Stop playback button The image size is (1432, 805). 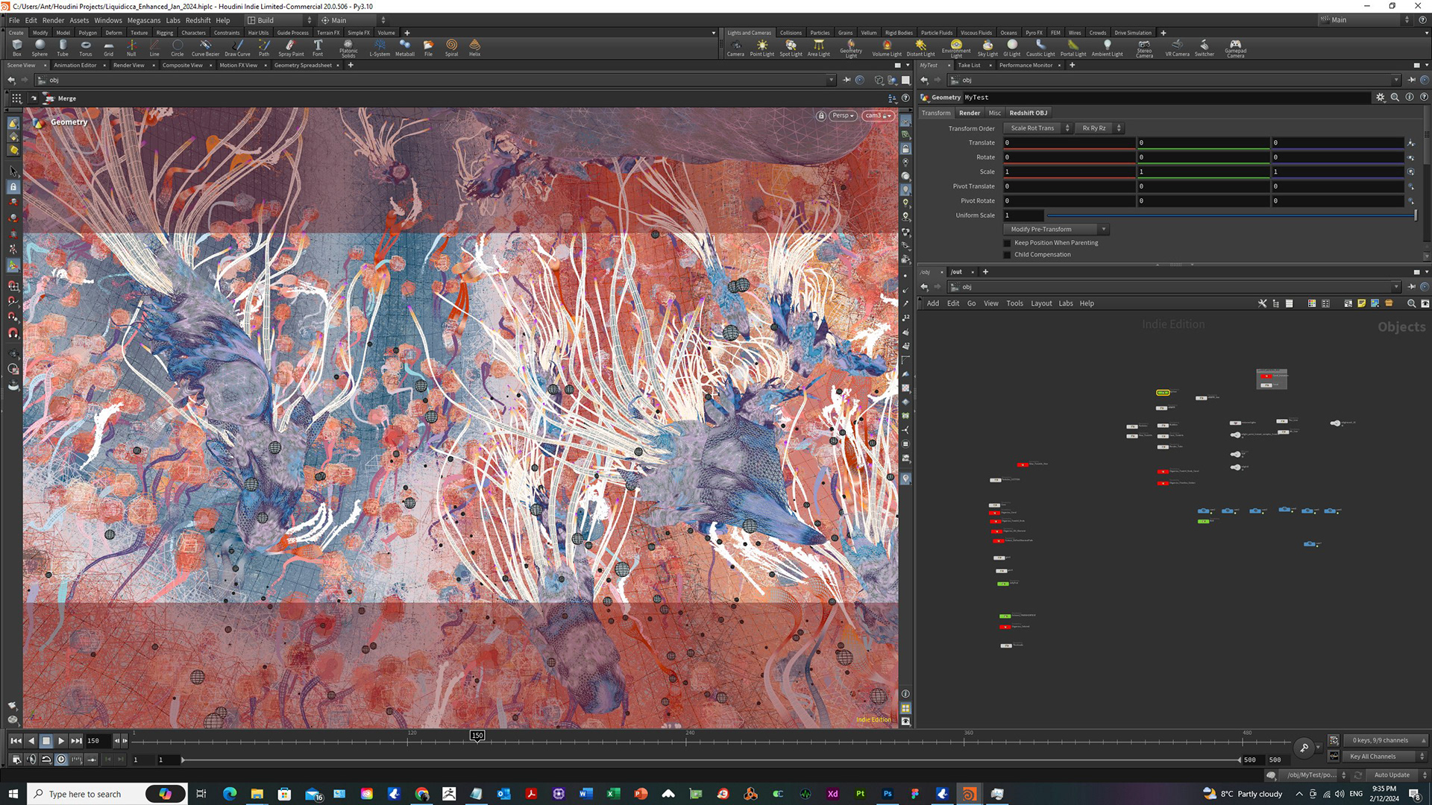[x=46, y=741]
